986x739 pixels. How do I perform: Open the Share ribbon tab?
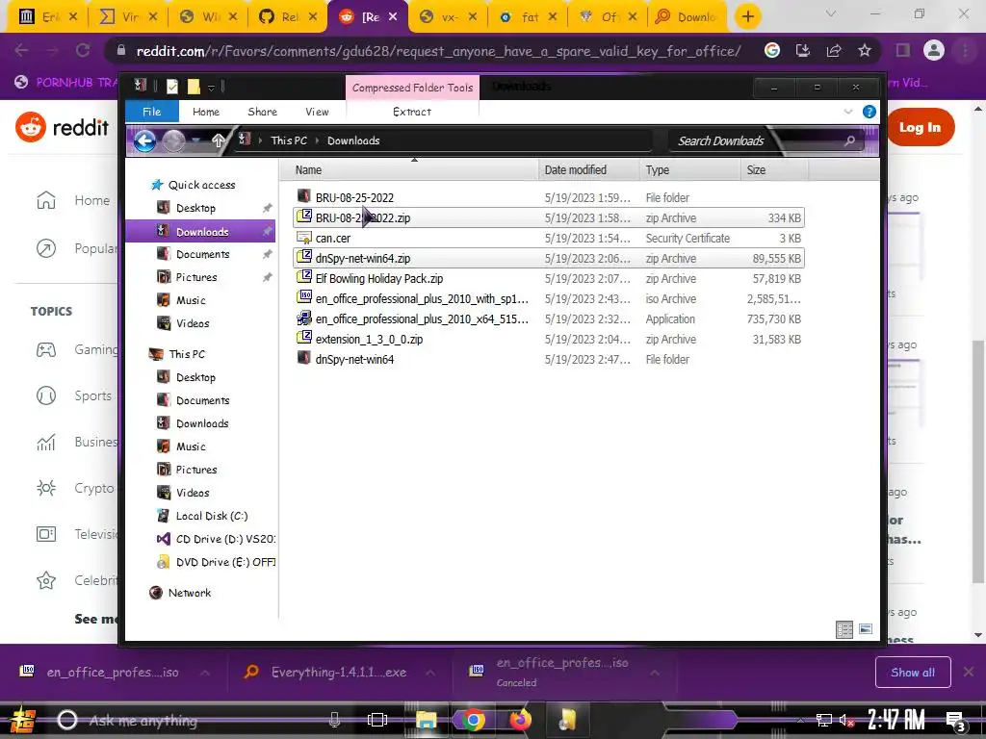(262, 112)
